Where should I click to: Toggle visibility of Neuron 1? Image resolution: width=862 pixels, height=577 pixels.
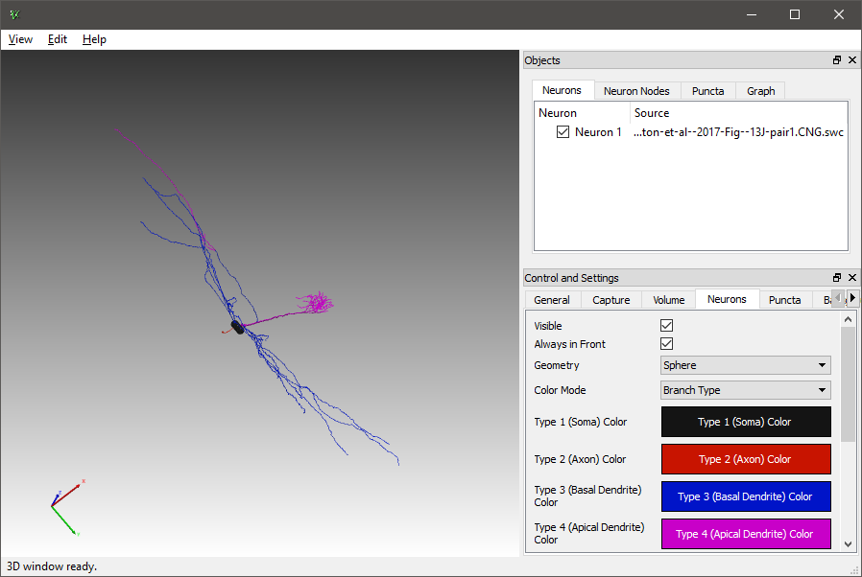[563, 132]
